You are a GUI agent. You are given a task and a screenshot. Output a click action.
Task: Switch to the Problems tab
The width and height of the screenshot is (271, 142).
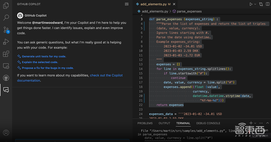click(x=145, y=123)
